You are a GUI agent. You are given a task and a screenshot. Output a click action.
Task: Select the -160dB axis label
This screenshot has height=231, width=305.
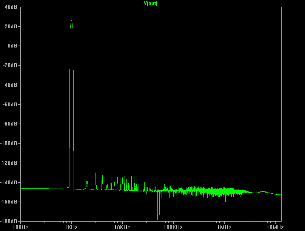tap(9, 202)
